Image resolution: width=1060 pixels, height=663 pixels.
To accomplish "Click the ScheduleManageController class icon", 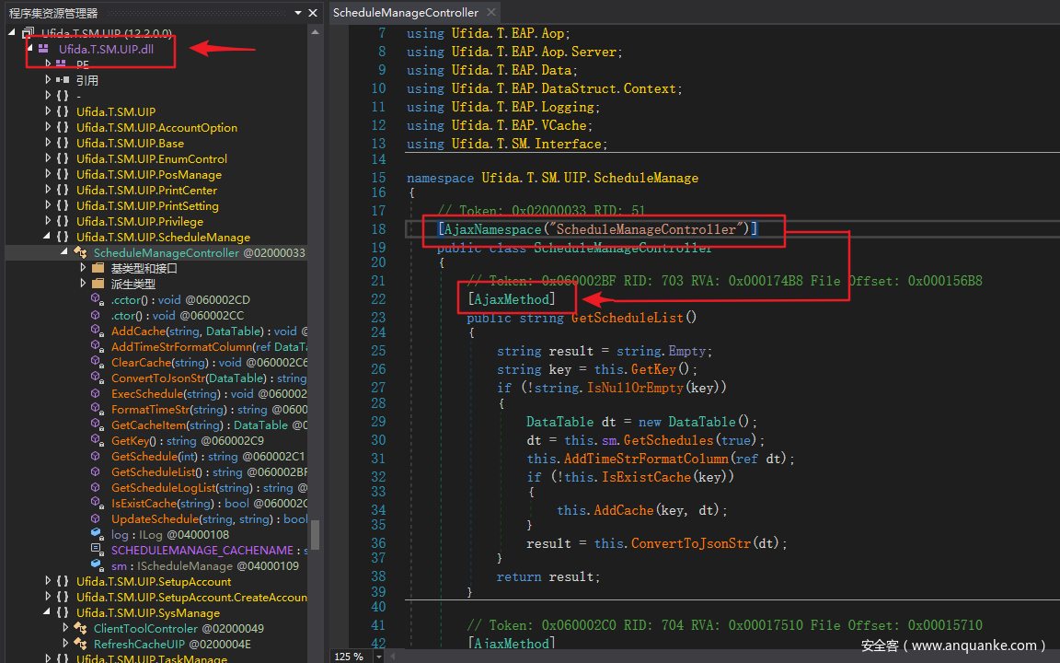I will tap(80, 253).
